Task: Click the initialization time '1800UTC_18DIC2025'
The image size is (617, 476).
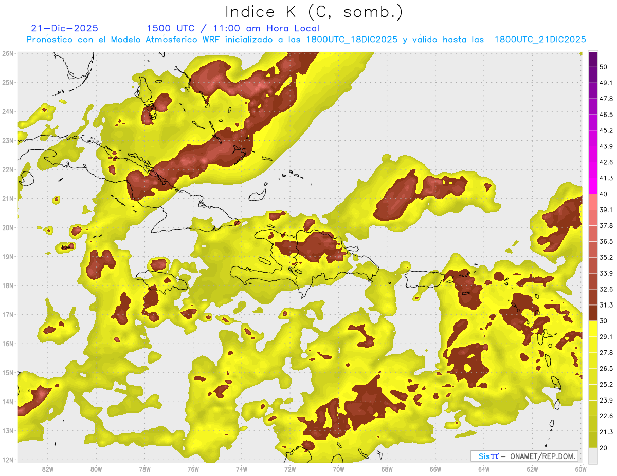Action: 352,40
